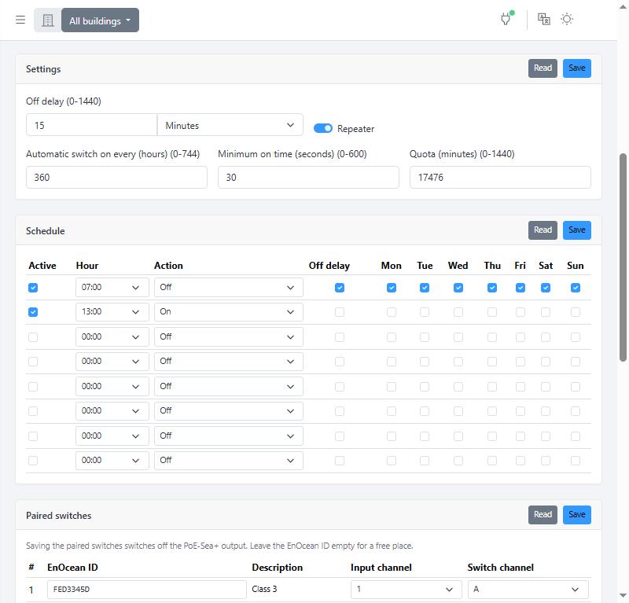The height and width of the screenshot is (603, 629).
Task: Click the Quota field showing 17476
Action: point(500,178)
